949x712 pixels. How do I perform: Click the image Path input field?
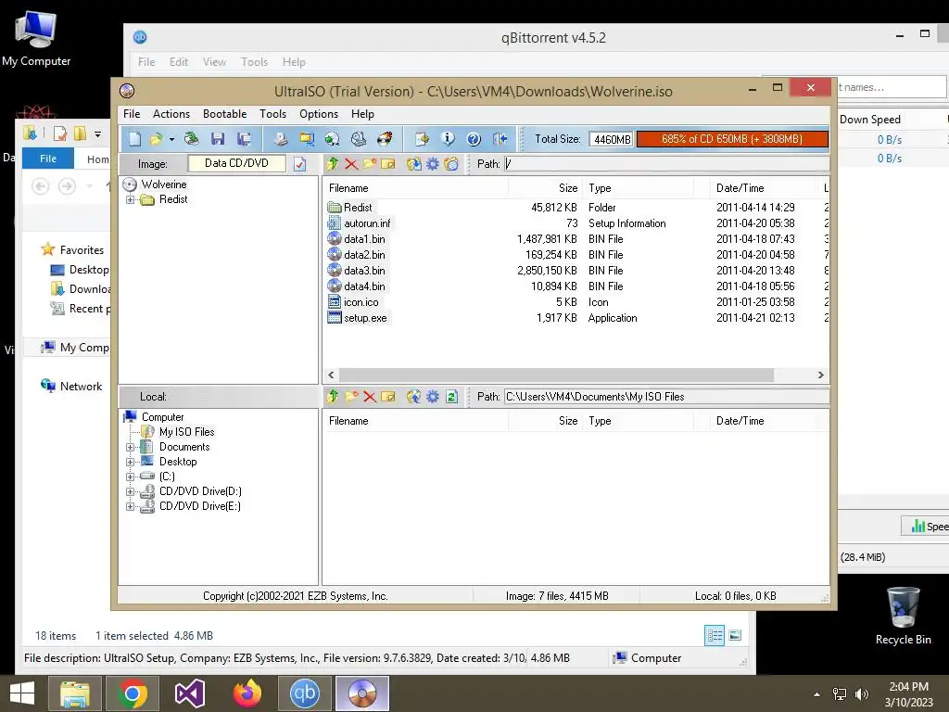click(666, 163)
